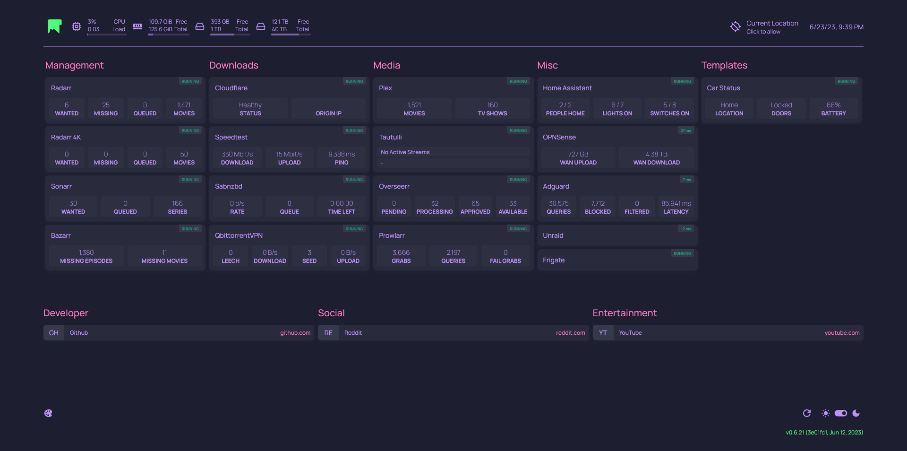
Task: Click the RE icon on the Reddit tile
Action: pyautogui.click(x=328, y=332)
